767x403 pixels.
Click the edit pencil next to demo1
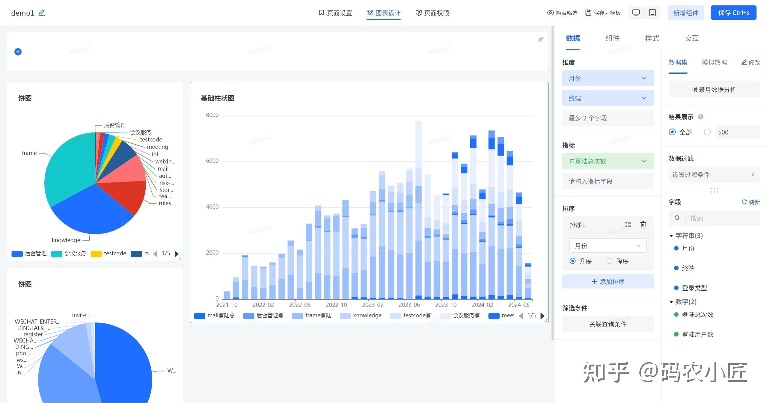point(42,13)
